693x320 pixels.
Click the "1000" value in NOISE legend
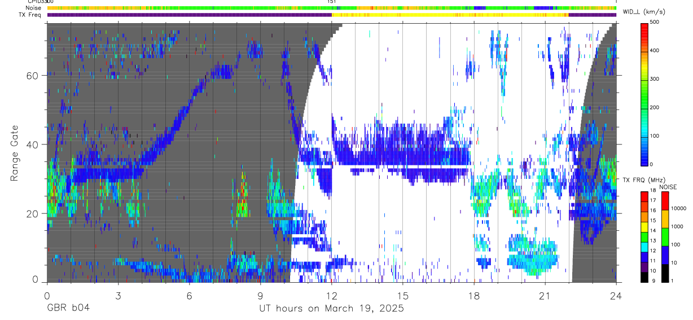pyautogui.click(x=677, y=226)
